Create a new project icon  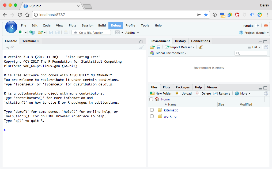[x=32, y=32]
